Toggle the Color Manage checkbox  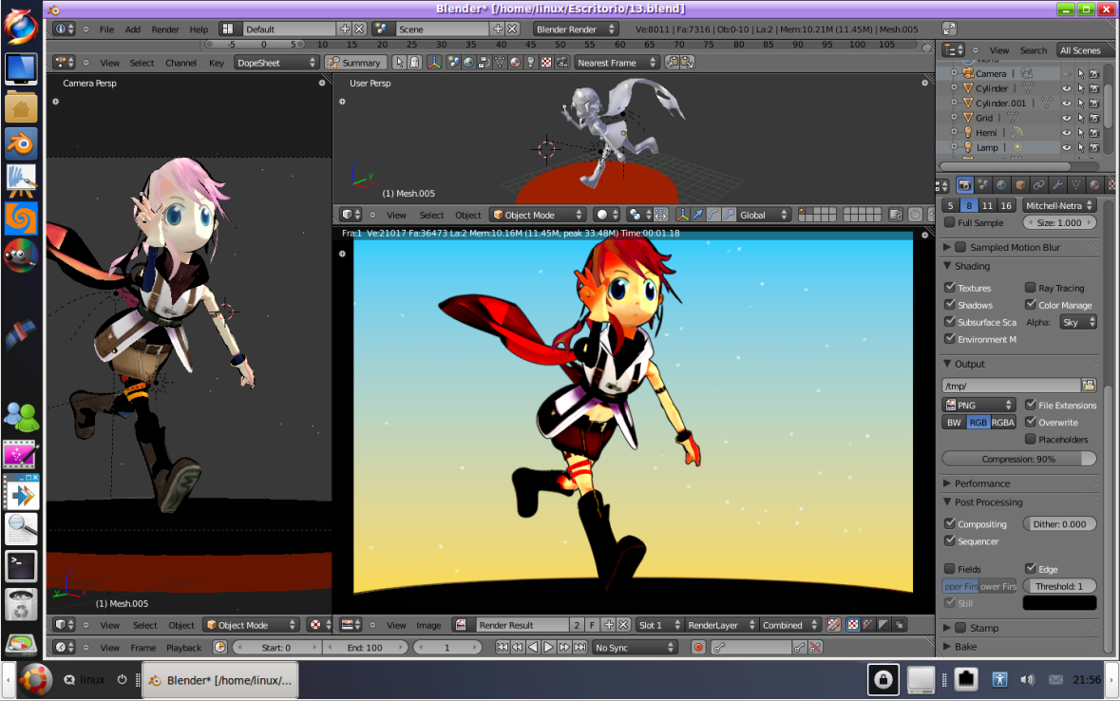pyautogui.click(x=1030, y=304)
